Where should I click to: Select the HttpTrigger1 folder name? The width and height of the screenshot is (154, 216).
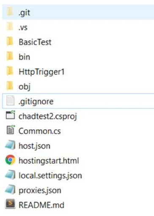(41, 72)
